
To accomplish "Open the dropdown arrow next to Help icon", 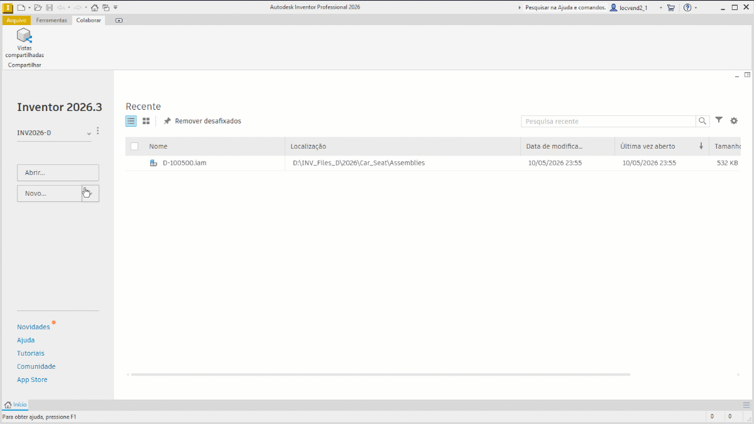I will point(696,8).
